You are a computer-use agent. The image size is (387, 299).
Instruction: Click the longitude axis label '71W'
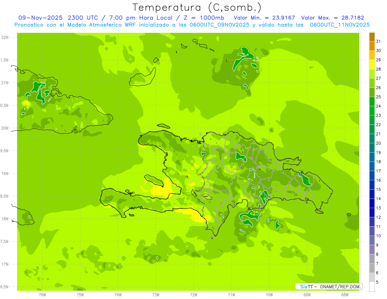[x=231, y=295]
